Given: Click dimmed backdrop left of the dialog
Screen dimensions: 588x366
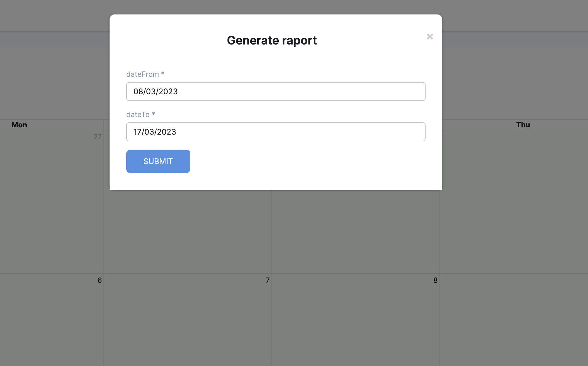Looking at the screenshot, I should 54,83.
